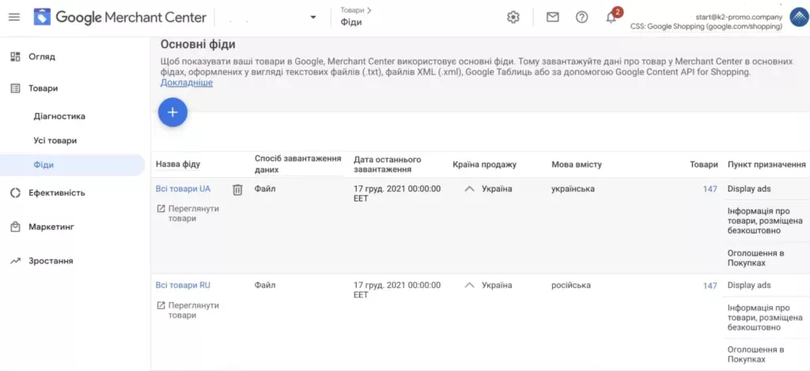Click the Товари column header in table
Viewport: 810px width, 371px height.
point(703,165)
